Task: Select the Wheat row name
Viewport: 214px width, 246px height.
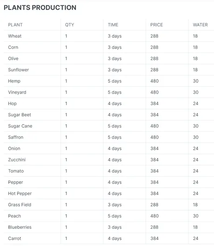Action: point(14,36)
